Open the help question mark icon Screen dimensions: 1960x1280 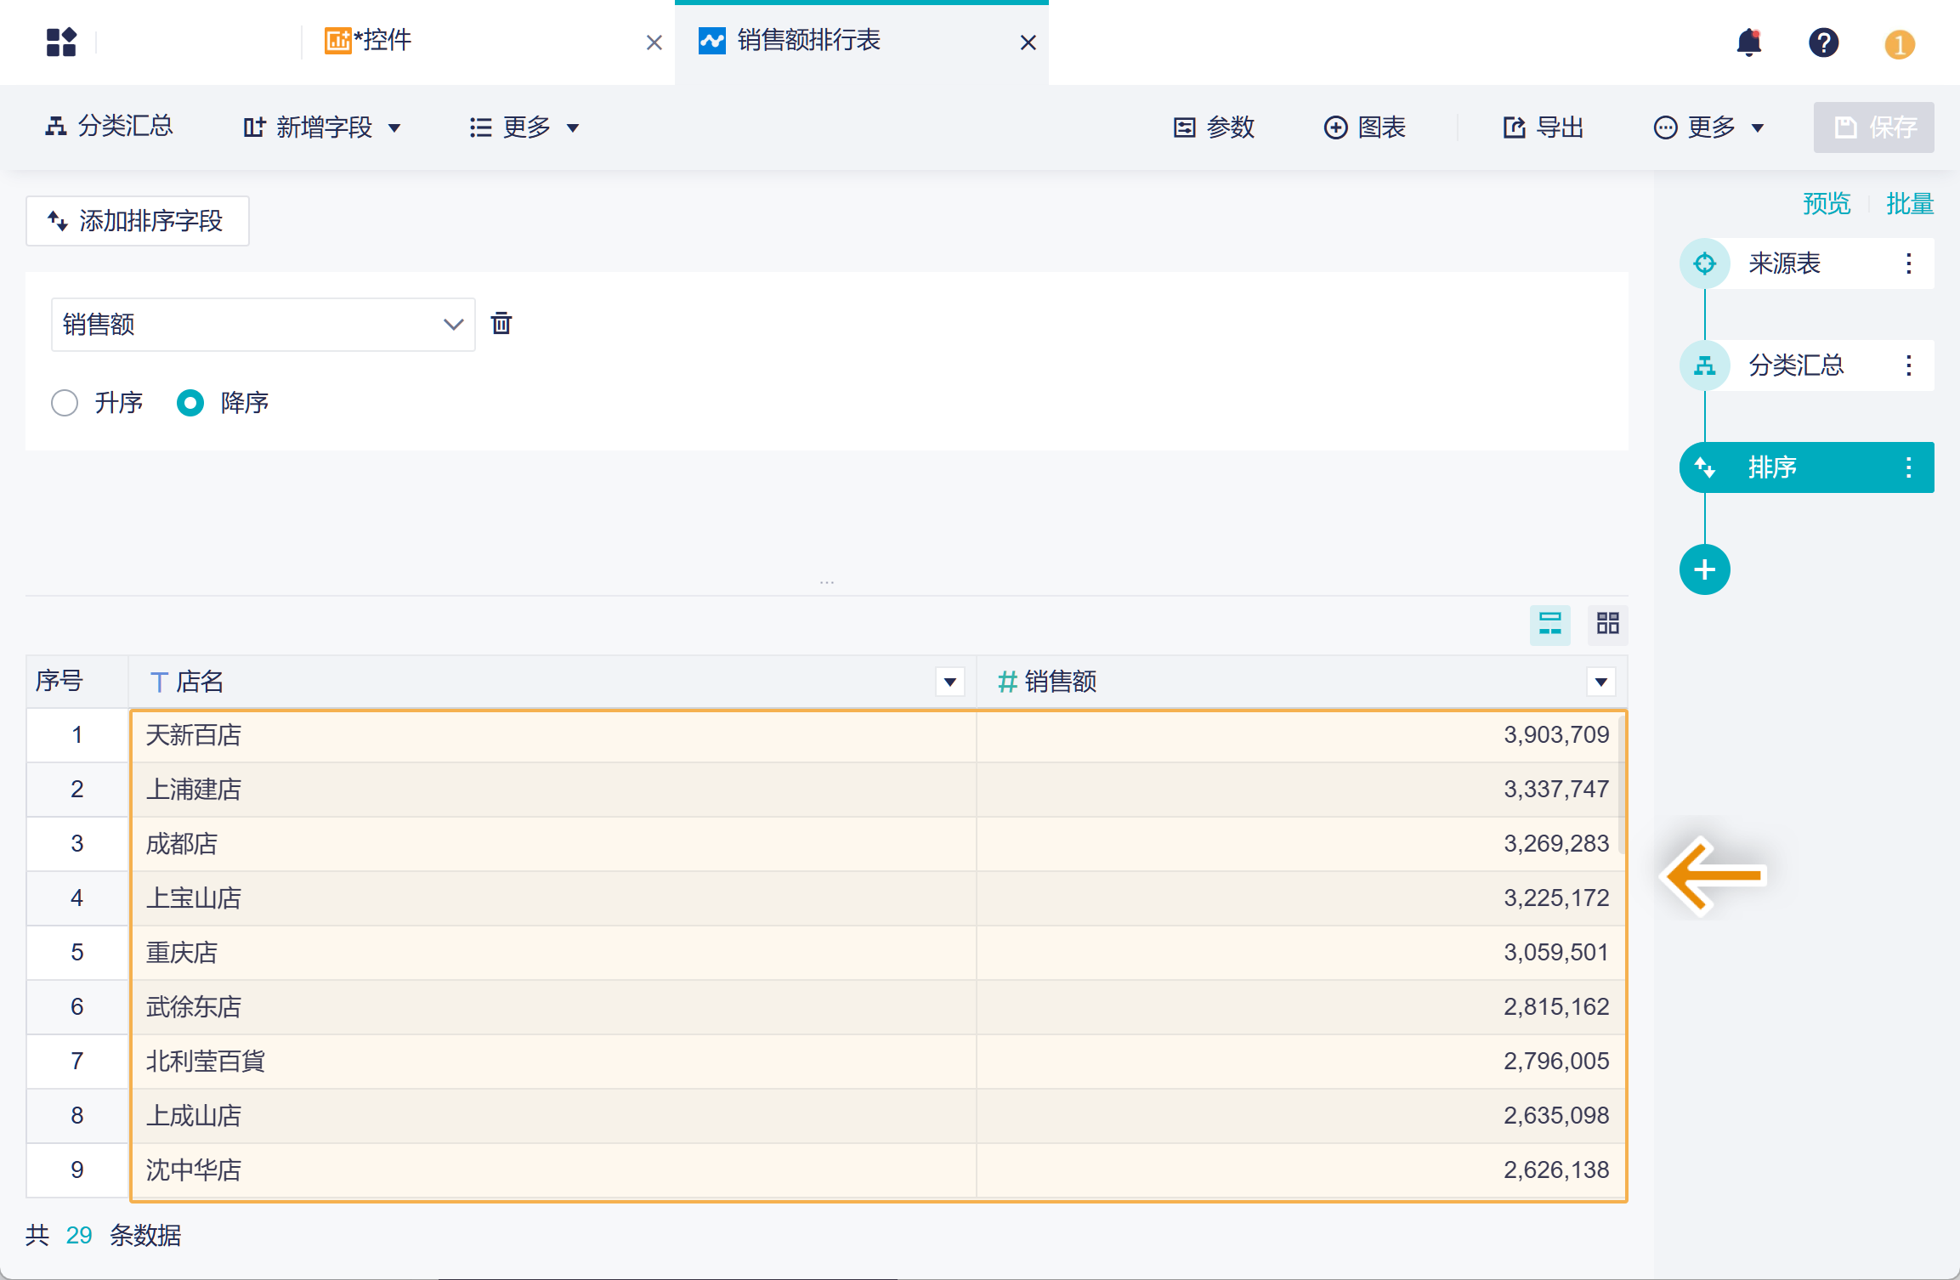point(1823,42)
